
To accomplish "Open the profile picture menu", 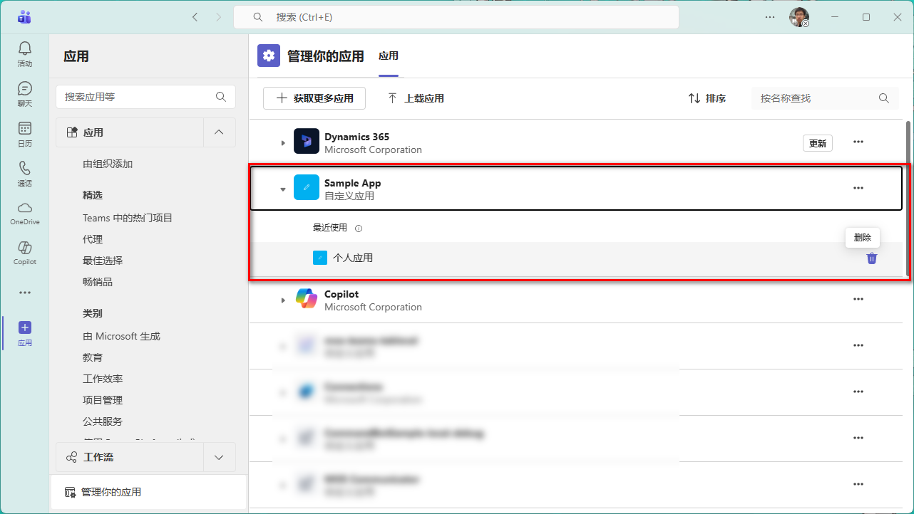I will click(x=799, y=17).
